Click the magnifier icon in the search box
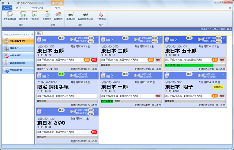Image resolution: width=234 pixels, height=150 pixels. click(32, 34)
